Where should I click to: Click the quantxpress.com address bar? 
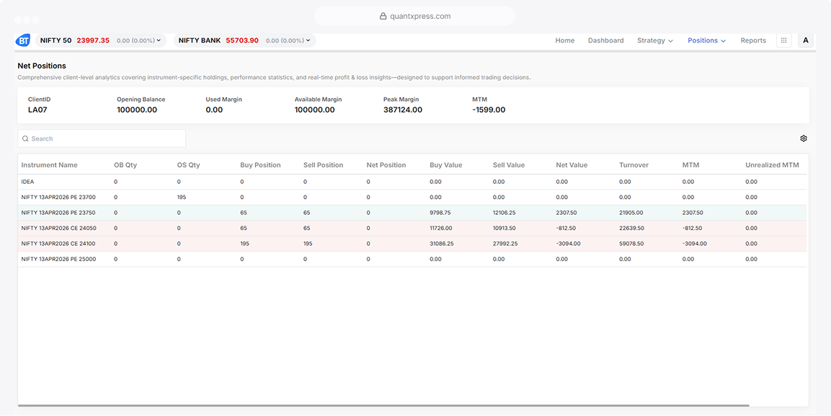(415, 17)
